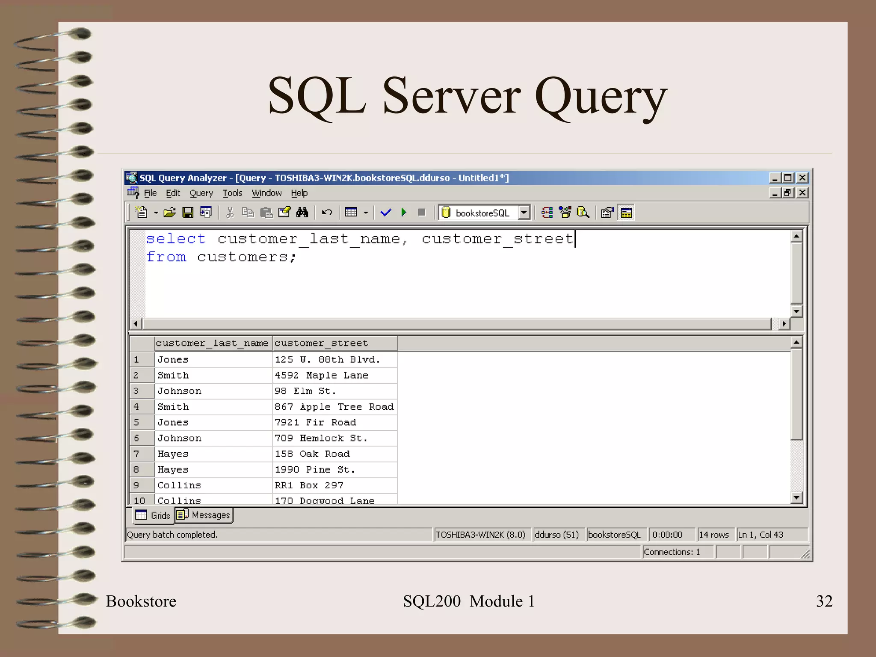This screenshot has height=657, width=876.
Task: Toggle the Show Results Pane icon
Action: click(626, 213)
